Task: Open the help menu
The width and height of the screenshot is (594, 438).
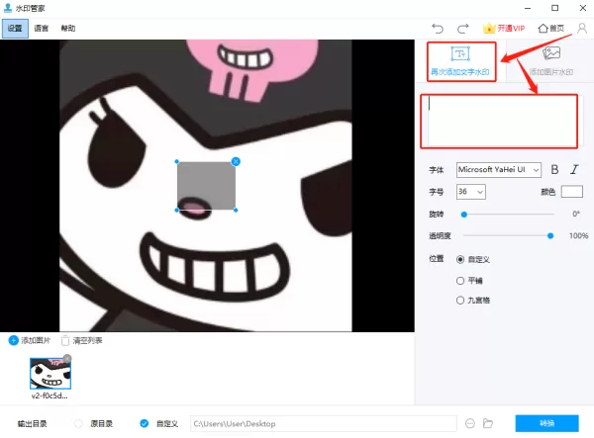Action: coord(68,29)
